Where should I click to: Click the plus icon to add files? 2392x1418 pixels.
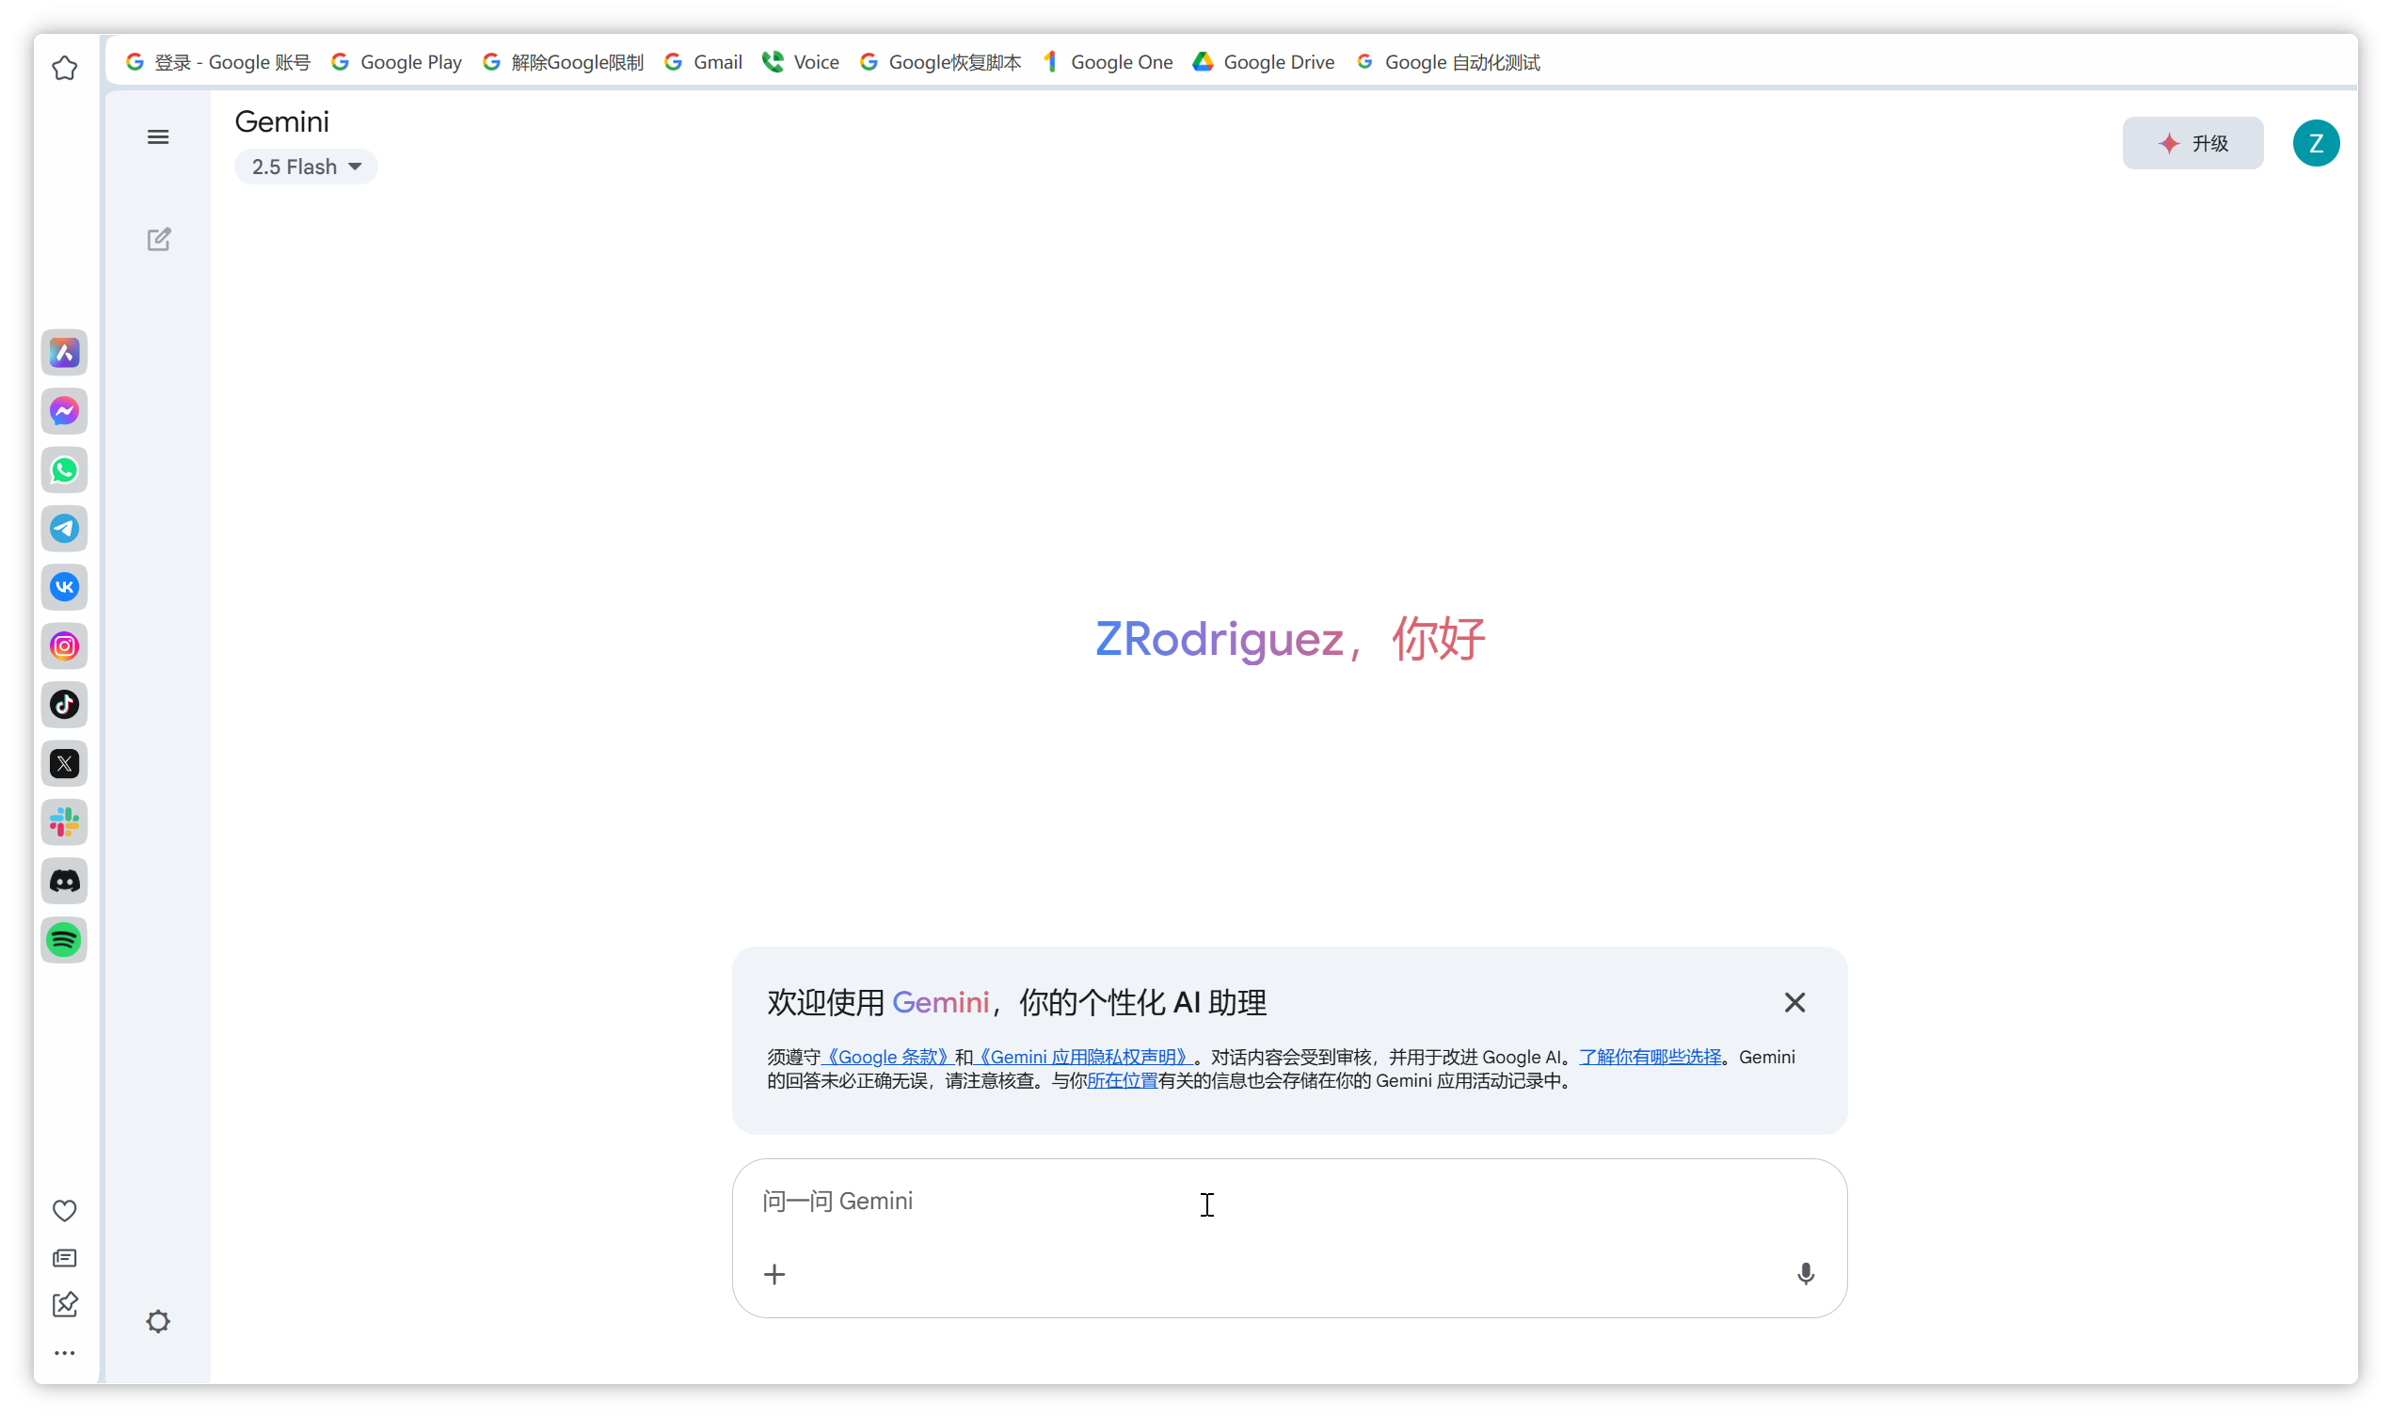773,1274
